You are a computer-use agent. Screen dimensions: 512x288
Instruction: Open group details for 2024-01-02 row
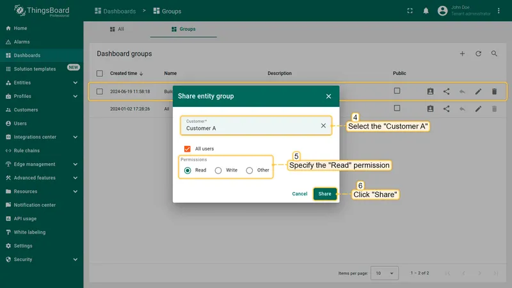(430, 109)
